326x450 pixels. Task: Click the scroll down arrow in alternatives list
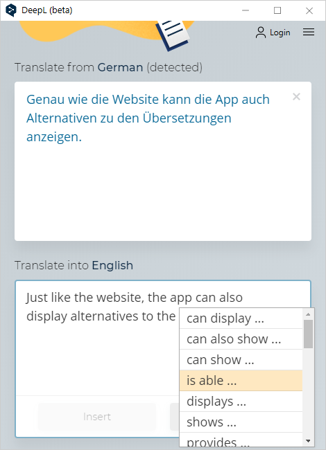coord(308,441)
